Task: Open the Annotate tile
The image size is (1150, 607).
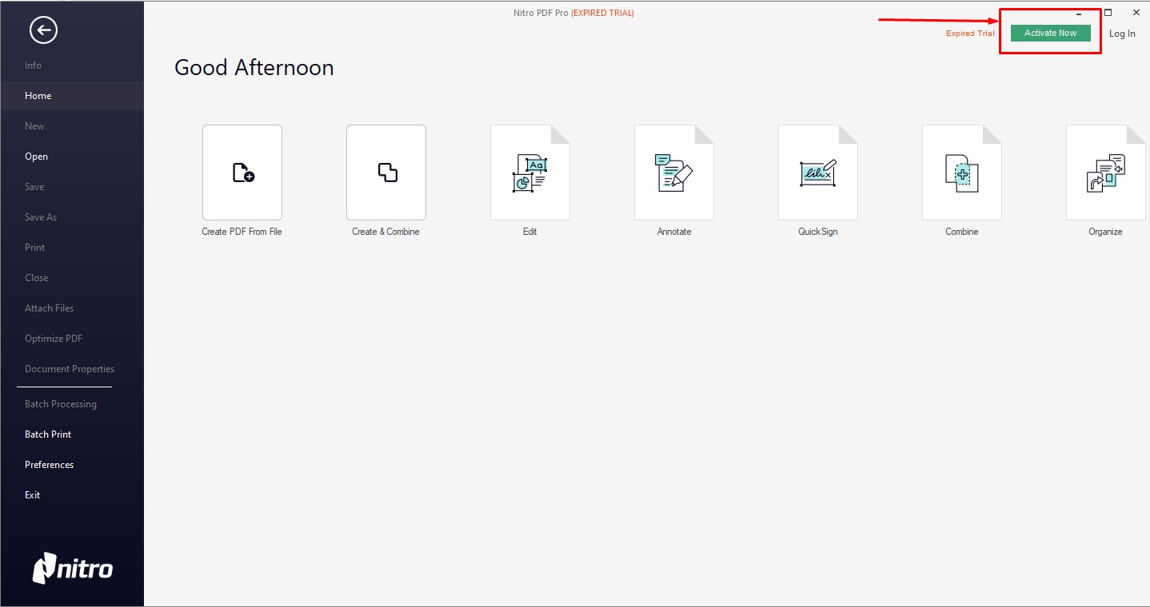Action: (x=673, y=173)
